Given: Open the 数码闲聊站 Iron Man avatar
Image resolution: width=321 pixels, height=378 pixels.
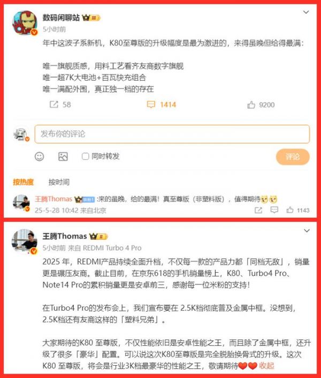Looking at the screenshot, I should click(25, 23).
